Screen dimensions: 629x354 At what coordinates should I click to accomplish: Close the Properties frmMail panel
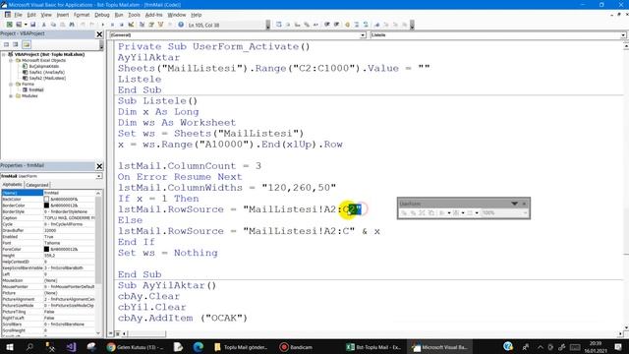point(99,166)
